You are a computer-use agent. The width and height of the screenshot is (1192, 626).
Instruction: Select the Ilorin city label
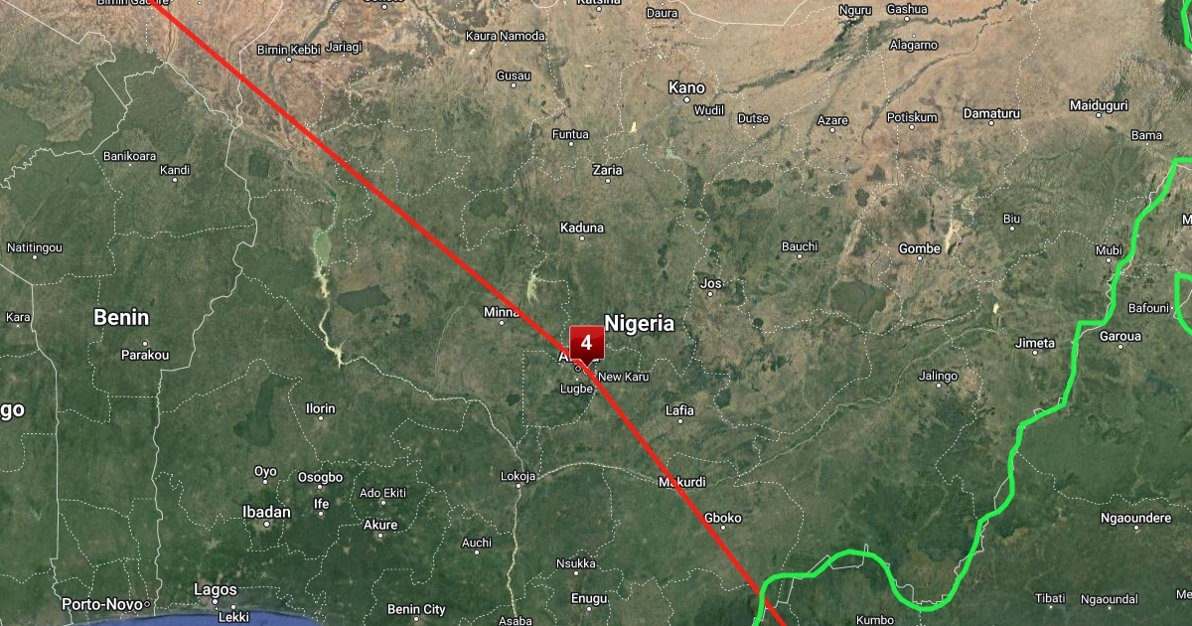(320, 408)
